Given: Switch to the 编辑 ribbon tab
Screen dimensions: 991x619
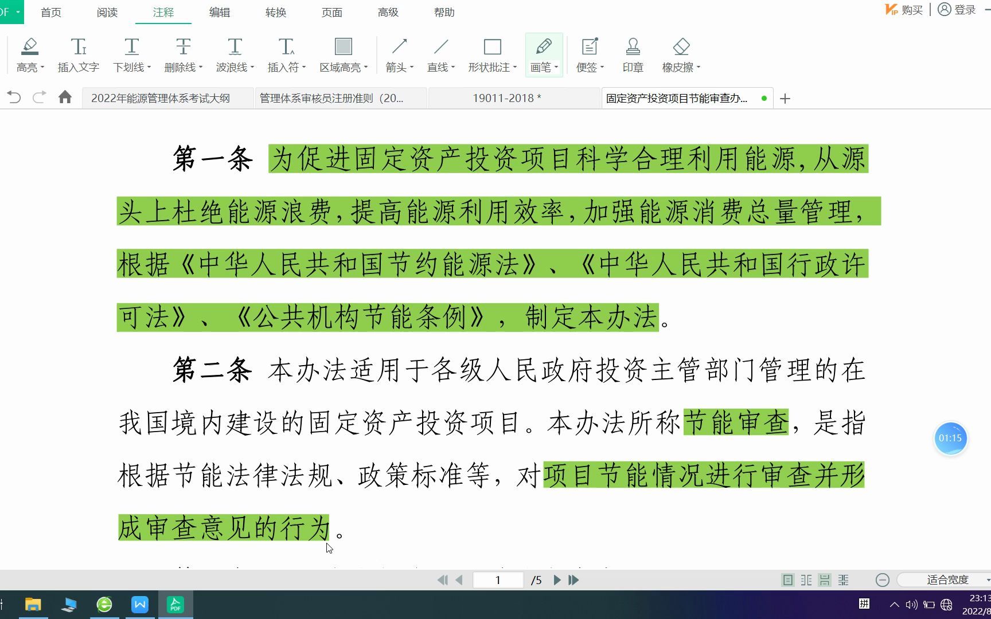Looking at the screenshot, I should (x=219, y=12).
